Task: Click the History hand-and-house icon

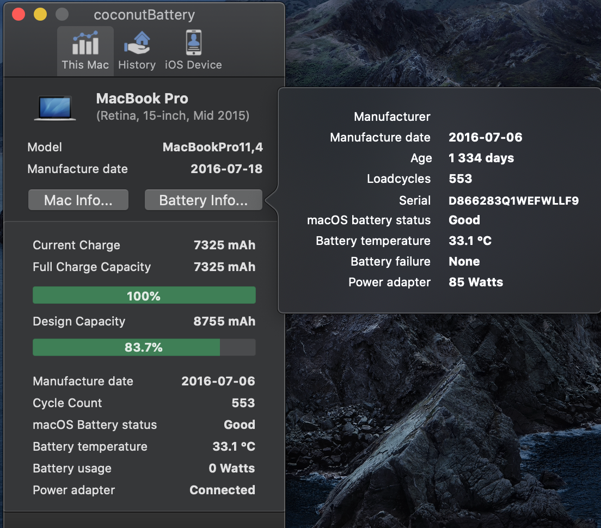Action: tap(137, 43)
